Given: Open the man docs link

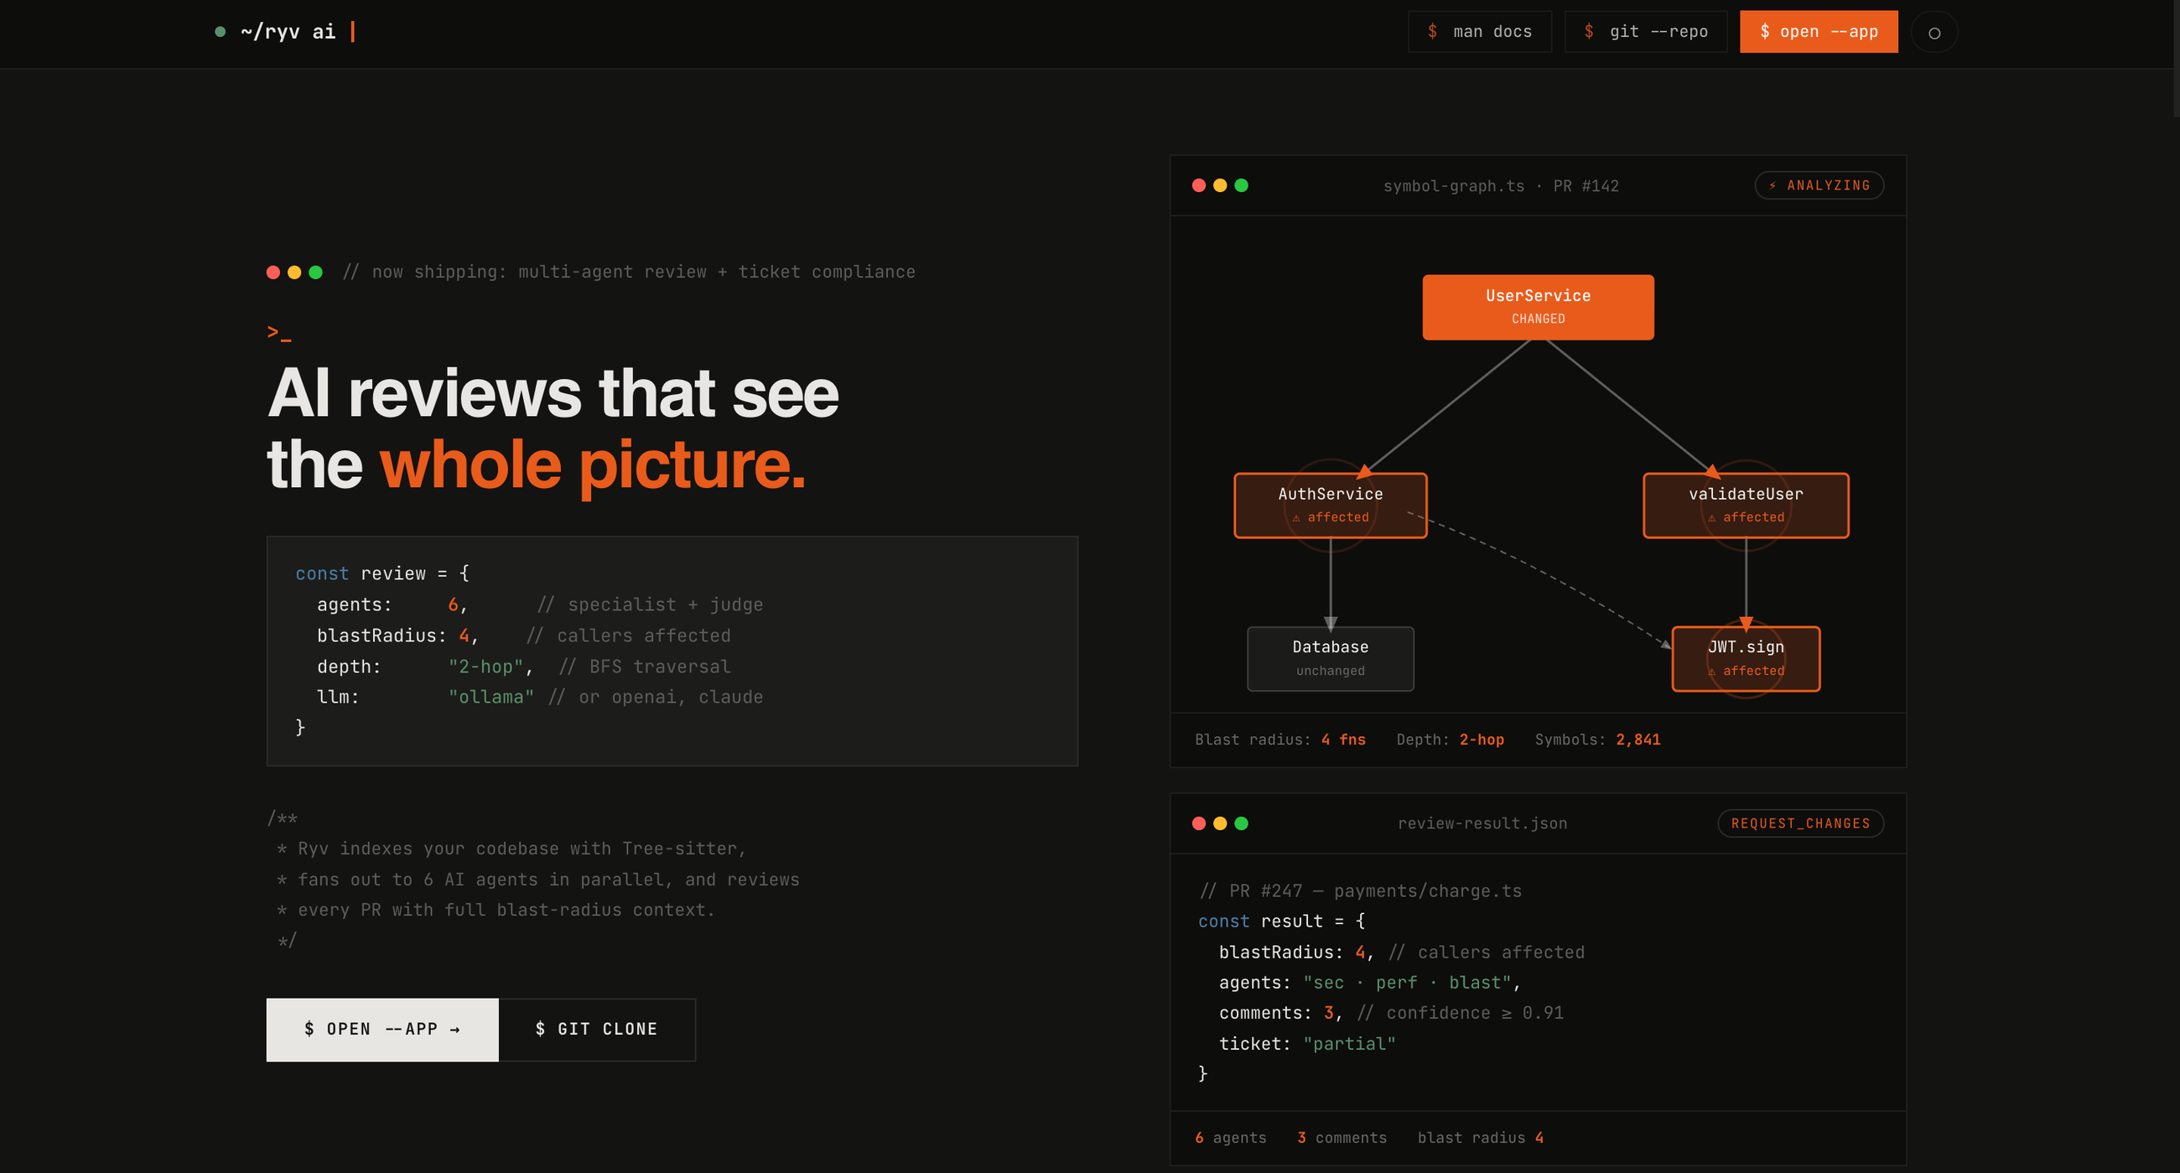Looking at the screenshot, I should (1479, 31).
